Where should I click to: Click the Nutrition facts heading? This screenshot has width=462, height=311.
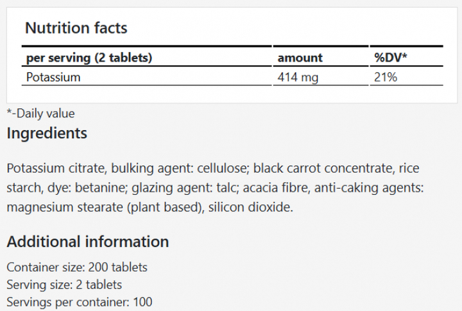click(76, 28)
